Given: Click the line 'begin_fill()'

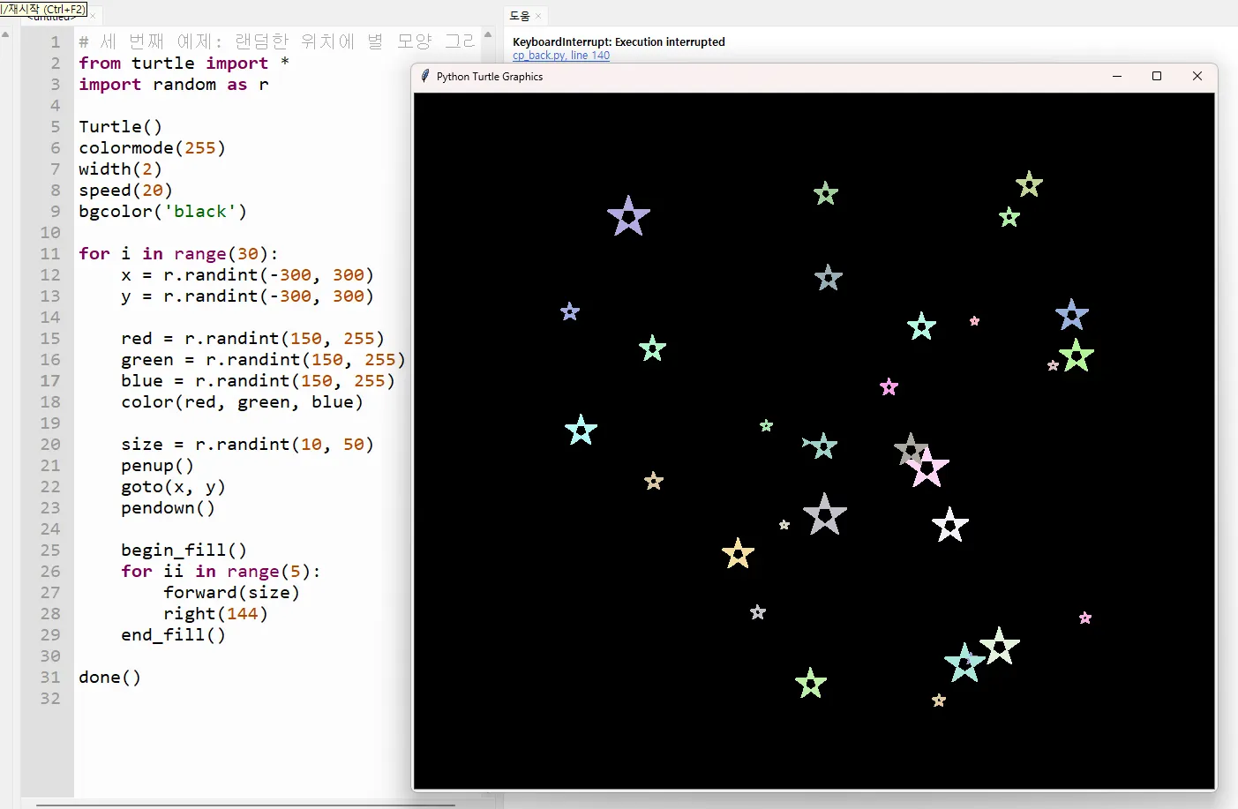Looking at the screenshot, I should (184, 550).
